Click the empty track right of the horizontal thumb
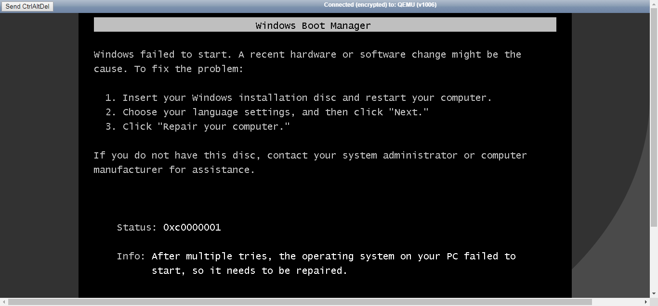 tap(617, 302)
